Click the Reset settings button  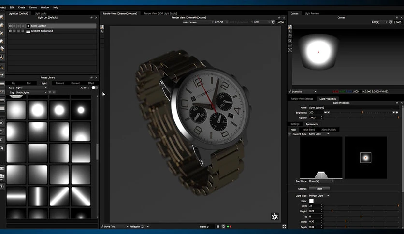pyautogui.click(x=319, y=189)
